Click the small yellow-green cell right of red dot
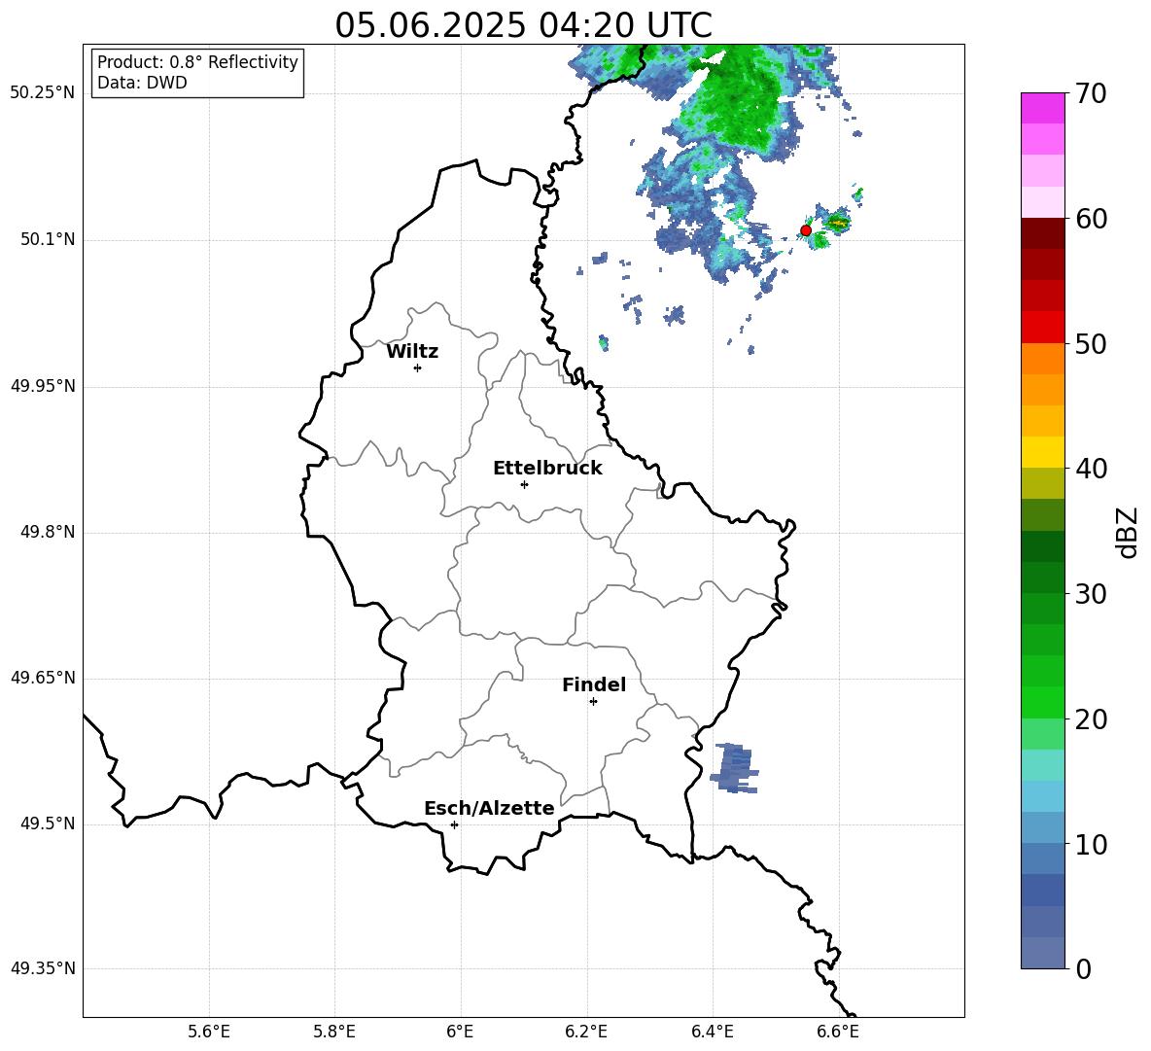The width and height of the screenshot is (1151, 1051). [x=838, y=221]
